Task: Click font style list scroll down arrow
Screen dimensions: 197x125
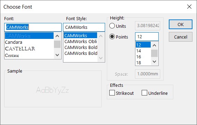Action: tap(101, 58)
